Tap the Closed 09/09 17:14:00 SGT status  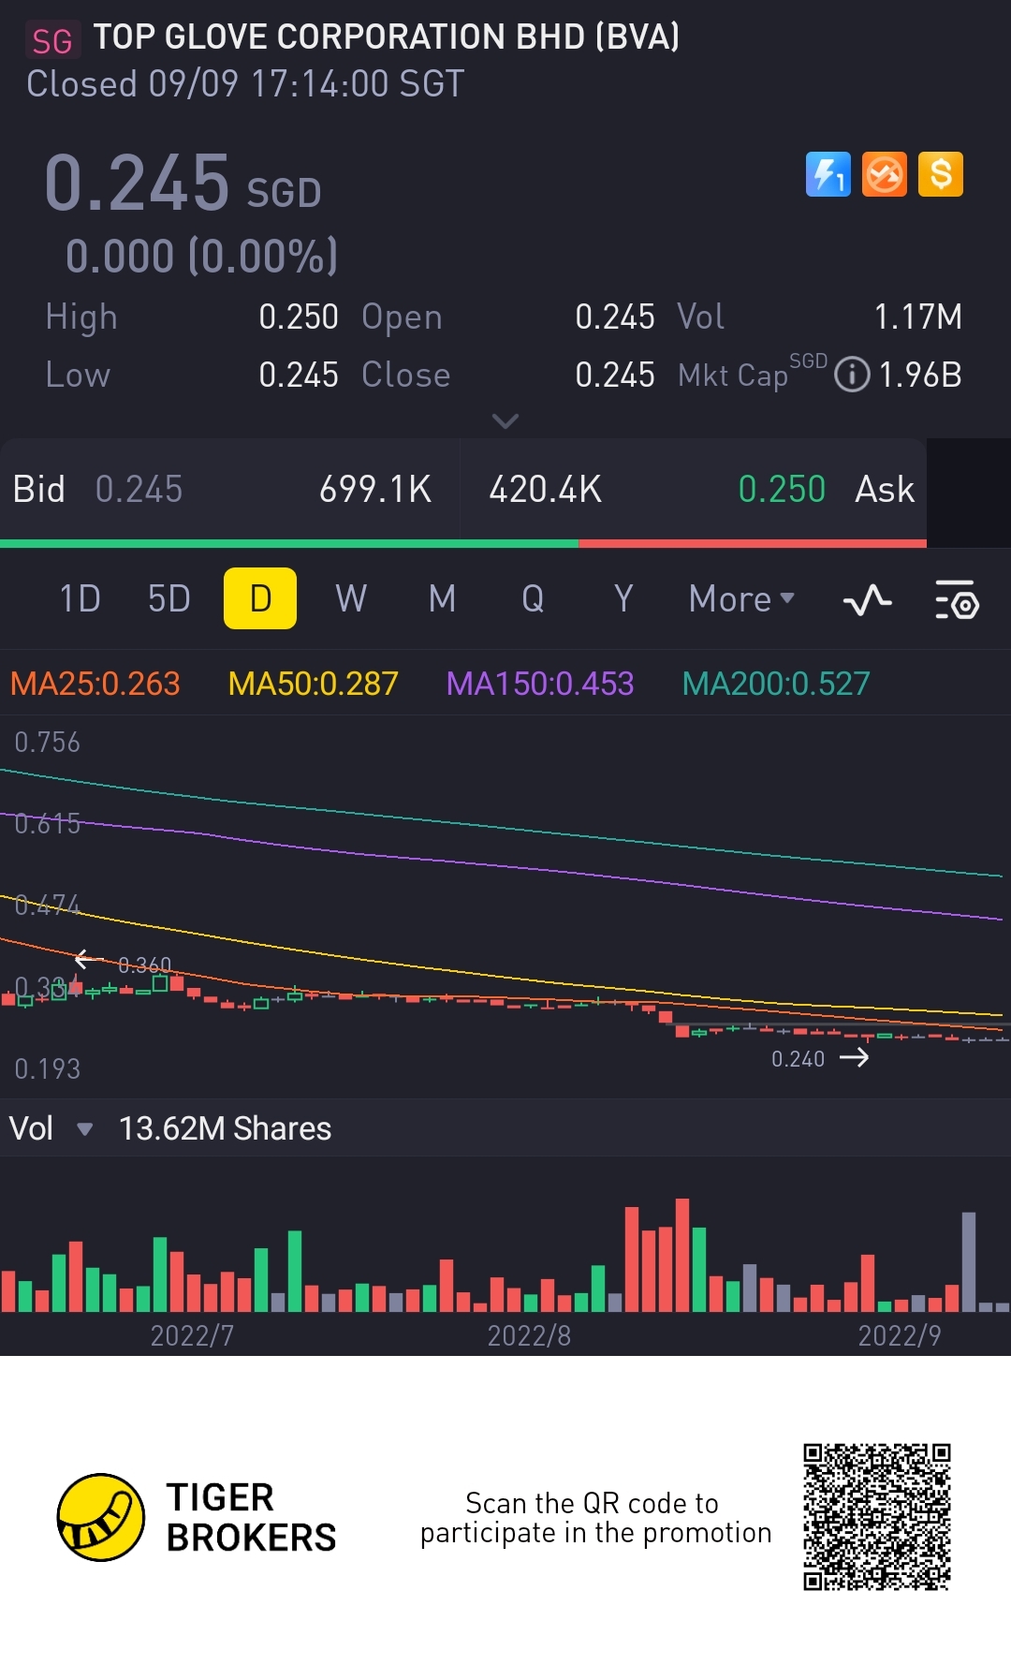(245, 84)
